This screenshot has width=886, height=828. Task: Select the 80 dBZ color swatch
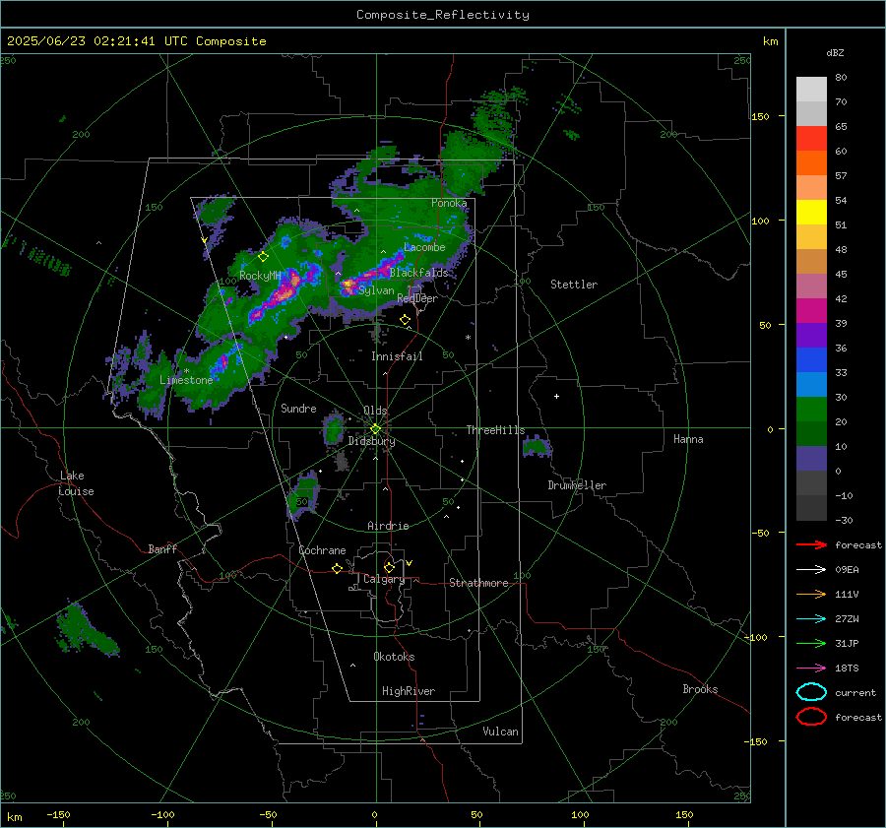coord(811,90)
